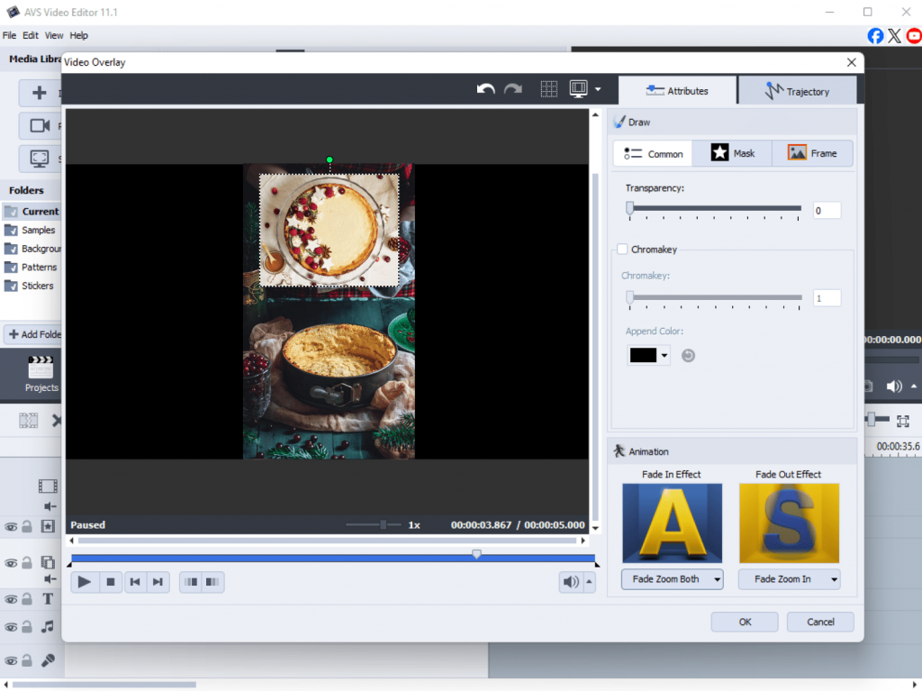Open the Fade Zoom In dropdown

789,579
